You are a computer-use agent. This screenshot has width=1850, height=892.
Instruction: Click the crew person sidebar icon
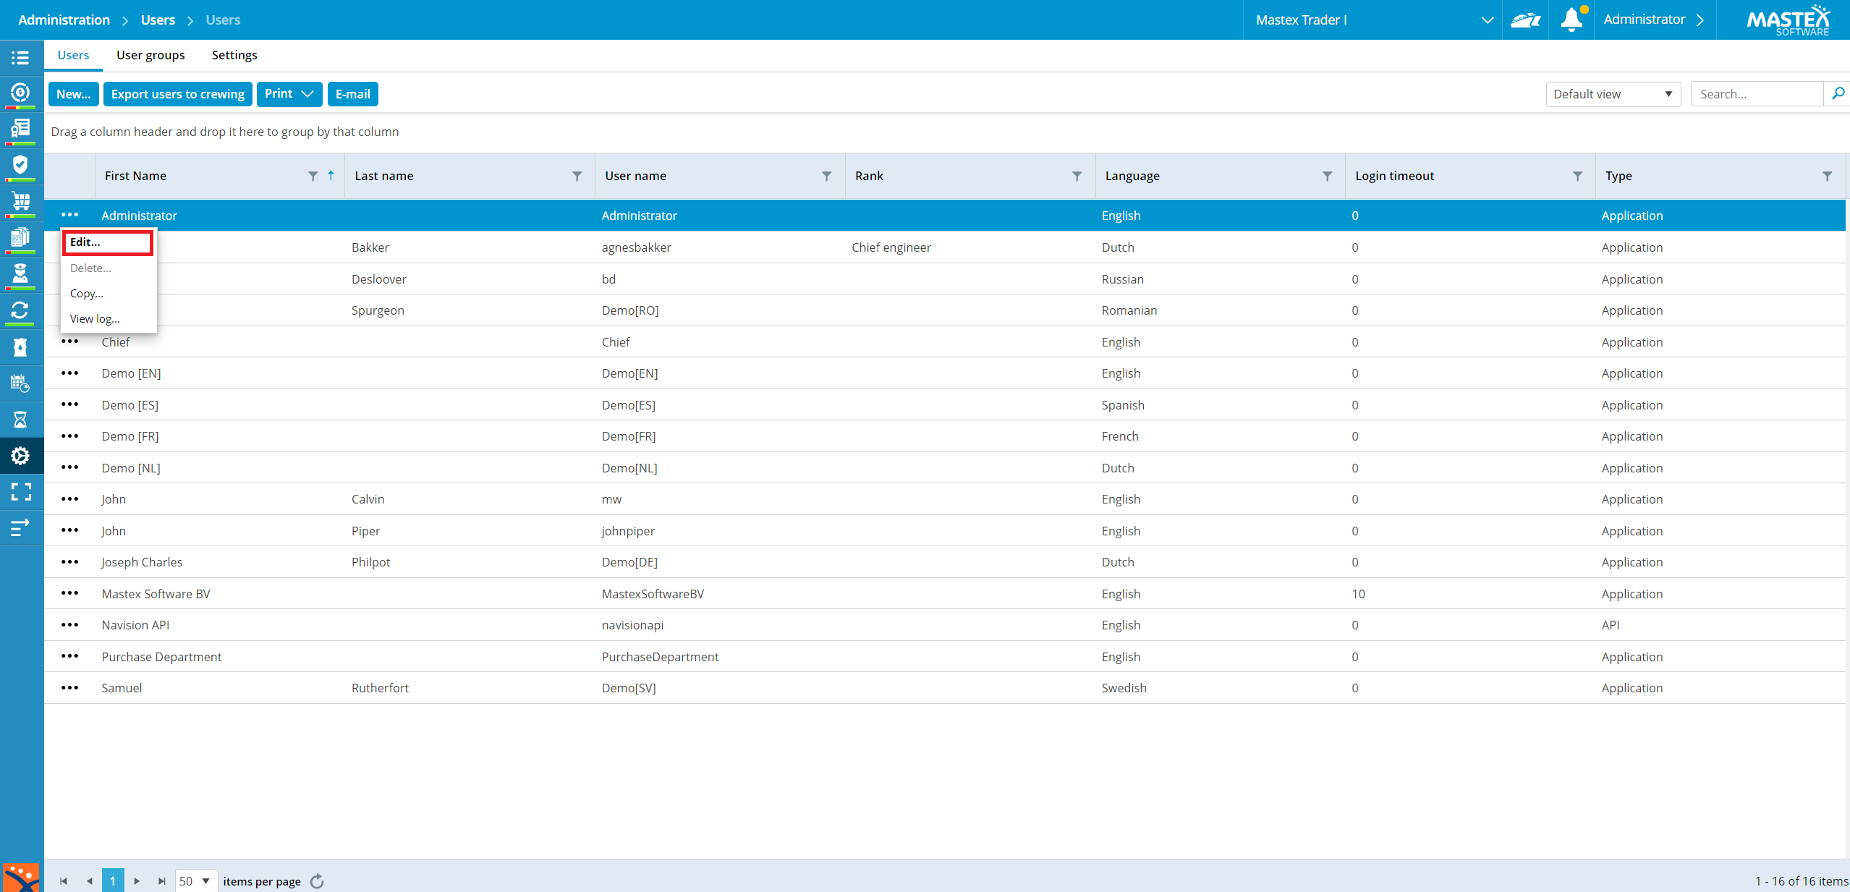coord(20,274)
